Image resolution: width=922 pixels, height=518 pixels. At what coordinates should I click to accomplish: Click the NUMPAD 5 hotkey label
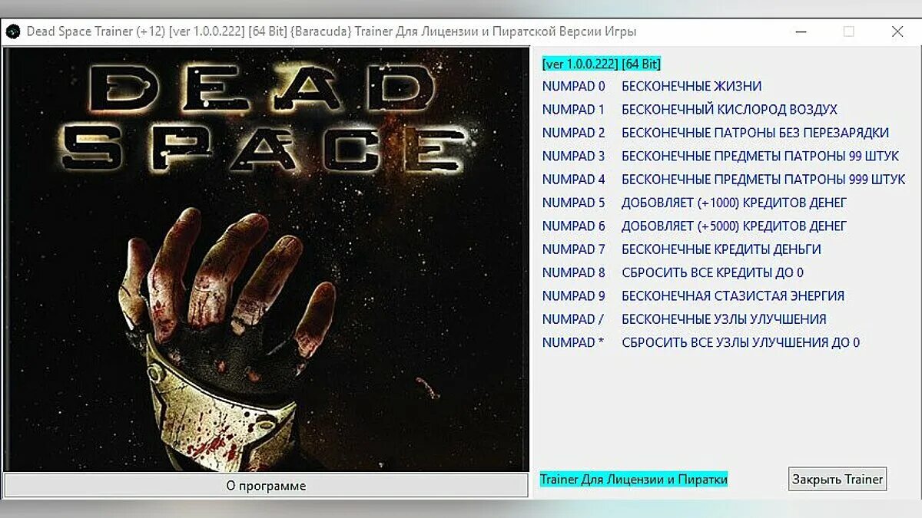pyautogui.click(x=574, y=203)
